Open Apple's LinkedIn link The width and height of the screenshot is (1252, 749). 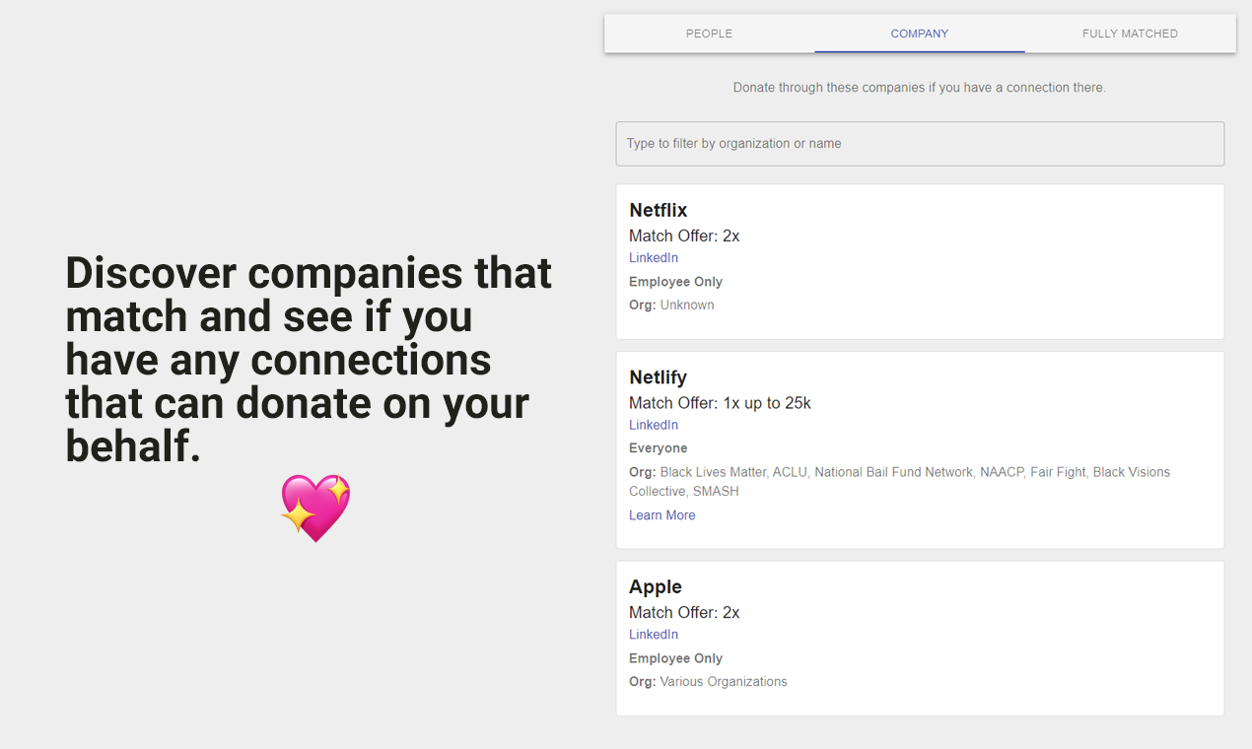(654, 635)
